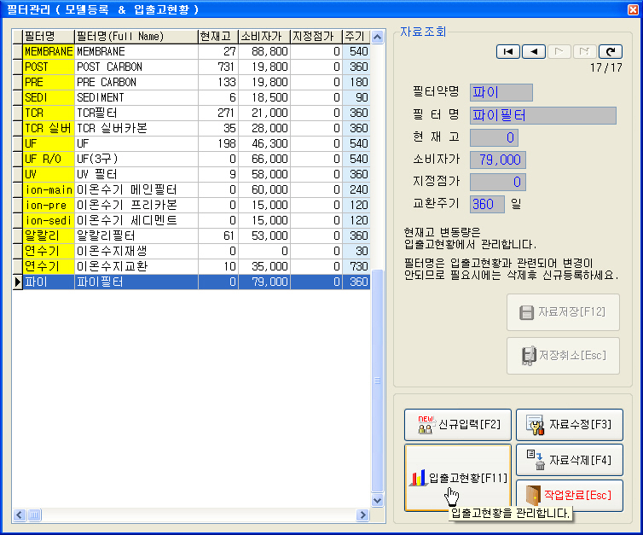Click the 이온수기 메인필터 cell
The height and width of the screenshot is (535, 643).
[x=136, y=190]
